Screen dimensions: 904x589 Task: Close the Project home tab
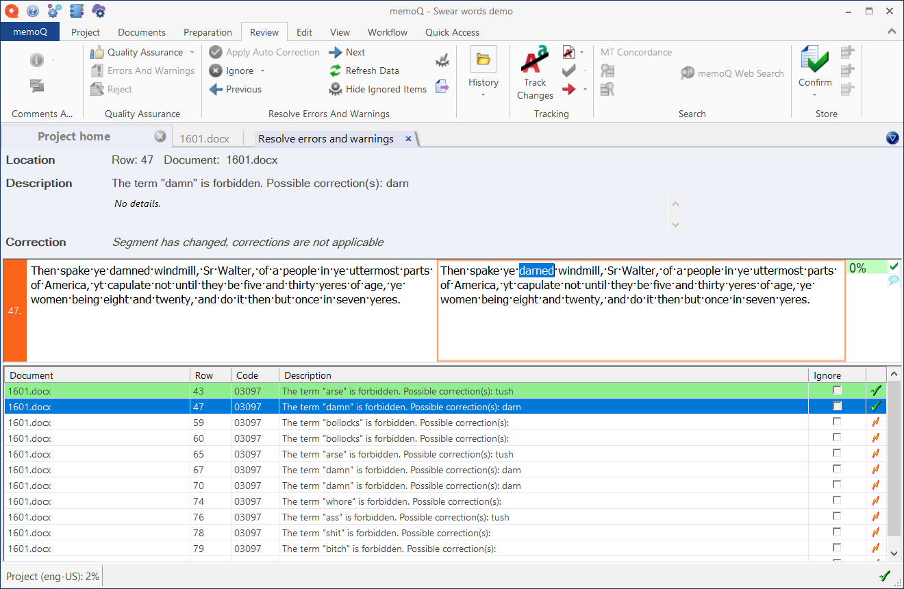point(160,136)
